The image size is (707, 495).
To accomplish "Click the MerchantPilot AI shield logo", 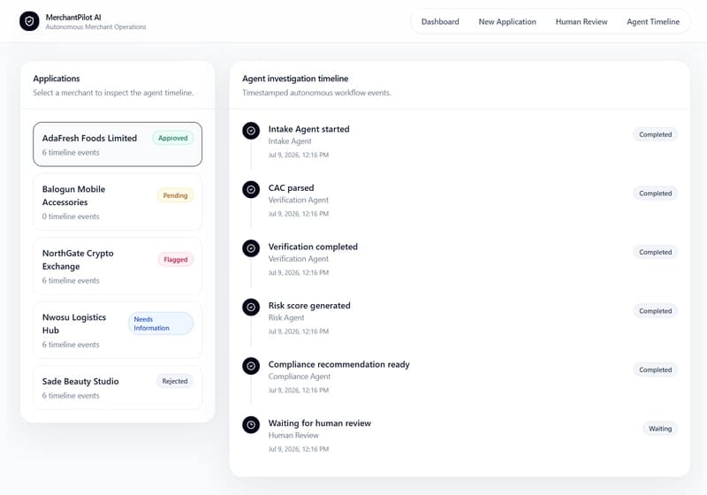I will click(x=29, y=21).
